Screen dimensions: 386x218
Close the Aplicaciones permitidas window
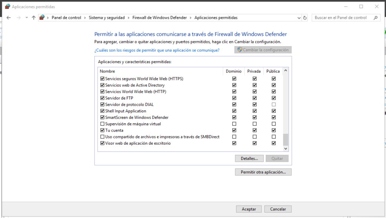(377, 7)
